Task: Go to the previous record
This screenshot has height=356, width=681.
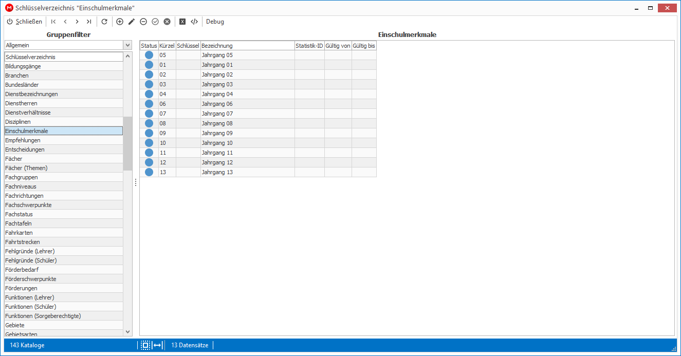Action: [x=65, y=22]
